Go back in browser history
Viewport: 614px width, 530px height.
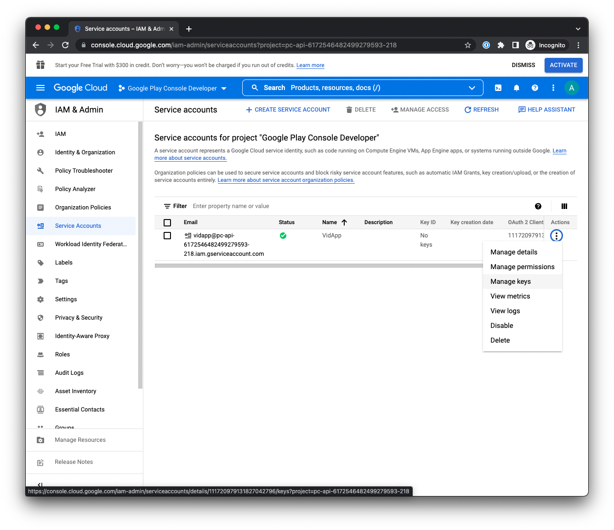point(36,45)
